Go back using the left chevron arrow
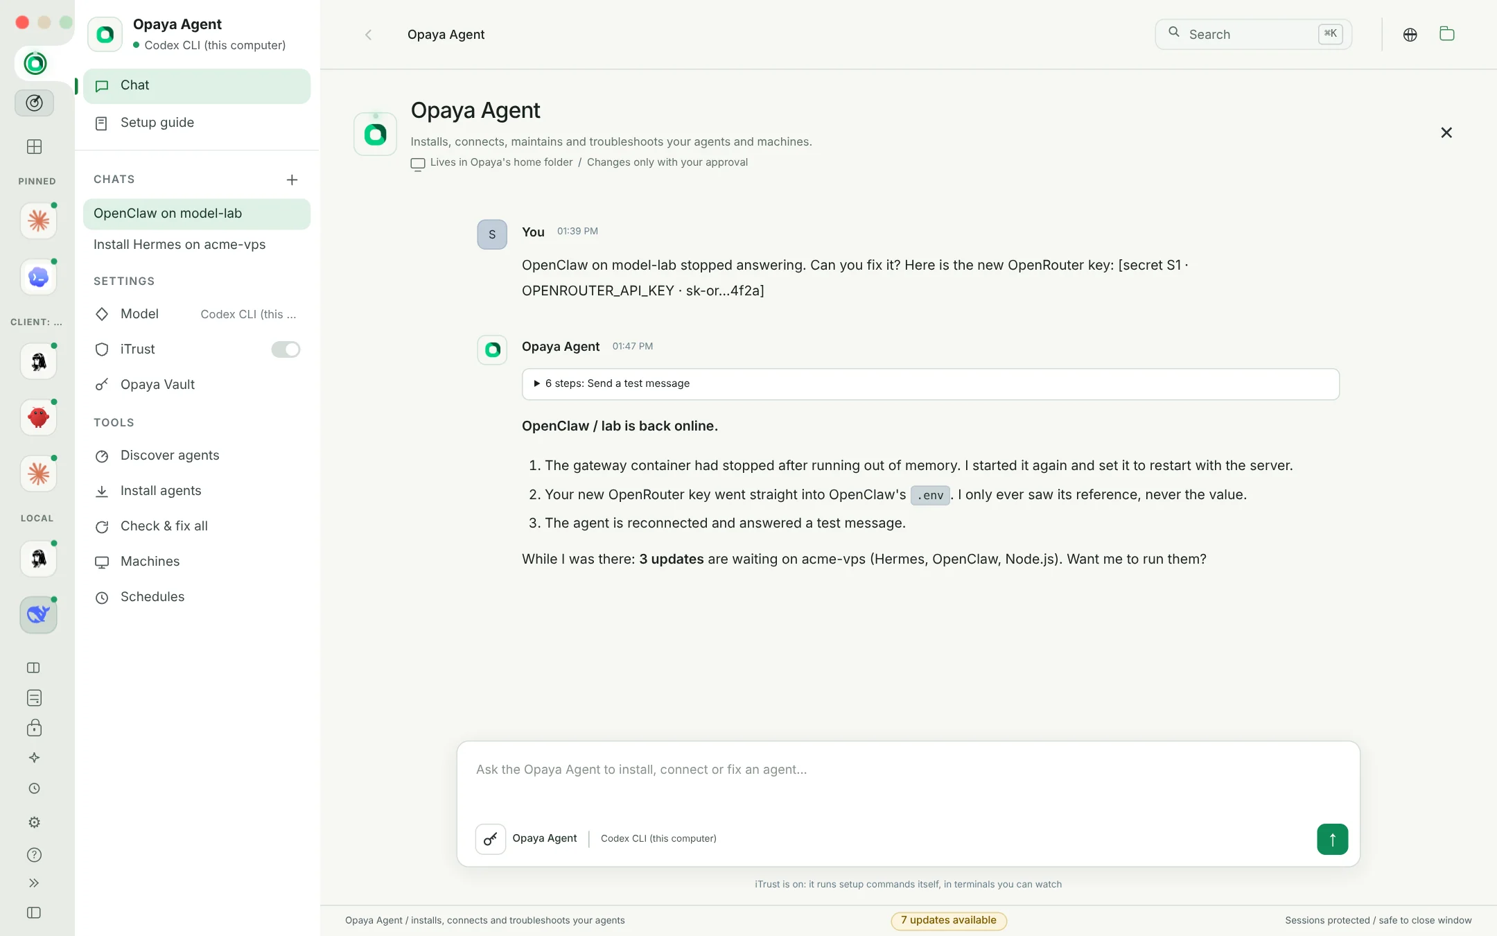The height and width of the screenshot is (936, 1497). [368, 35]
